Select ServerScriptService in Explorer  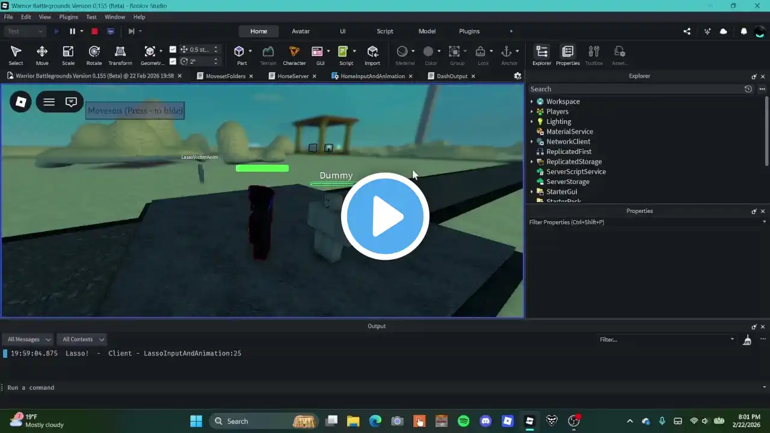pyautogui.click(x=576, y=172)
